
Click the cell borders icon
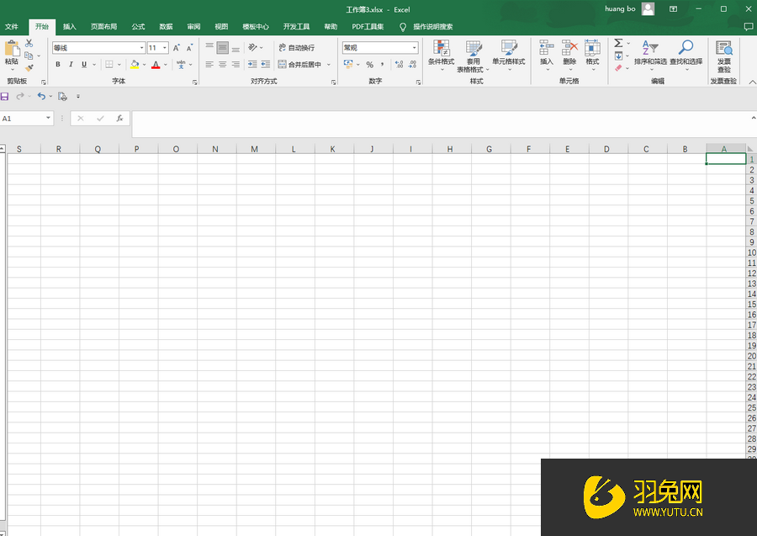coord(109,64)
